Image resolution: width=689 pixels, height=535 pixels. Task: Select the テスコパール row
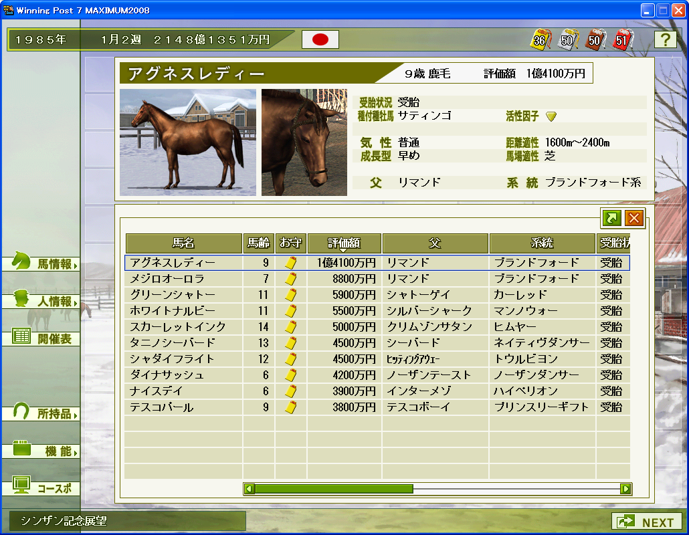click(x=377, y=407)
